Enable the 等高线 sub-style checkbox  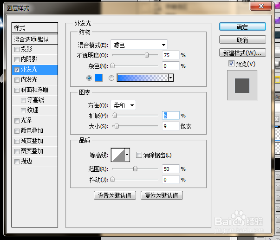click(23, 100)
